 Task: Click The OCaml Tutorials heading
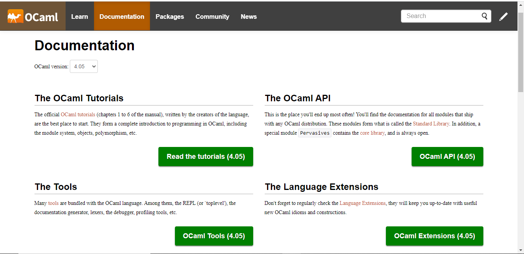pyautogui.click(x=79, y=98)
